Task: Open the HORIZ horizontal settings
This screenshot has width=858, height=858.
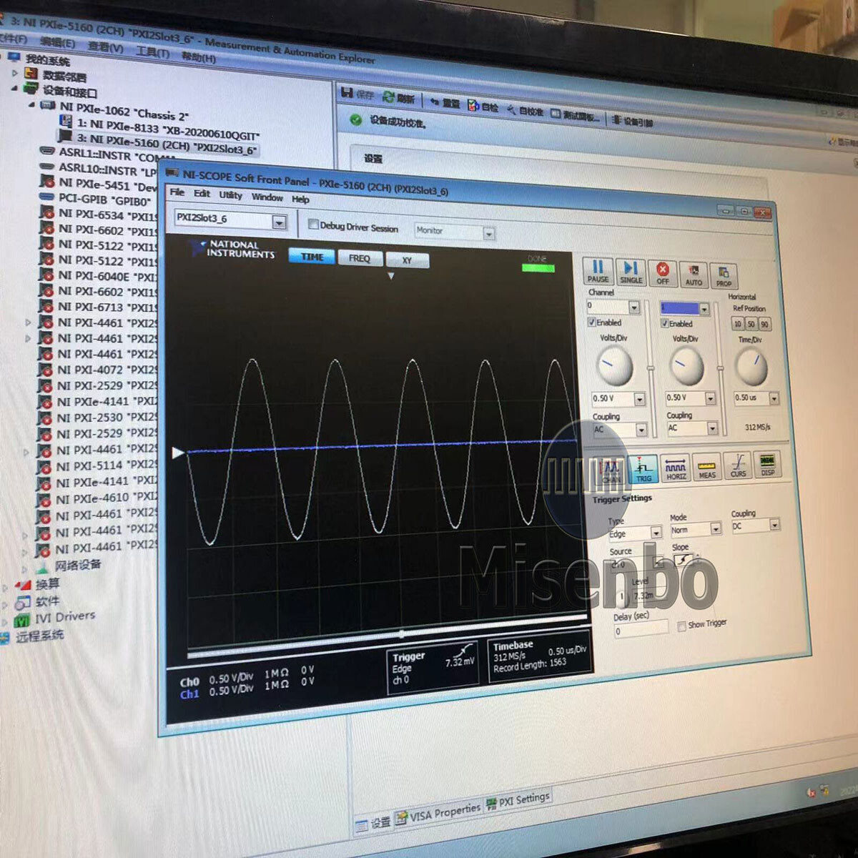Action: [676, 467]
